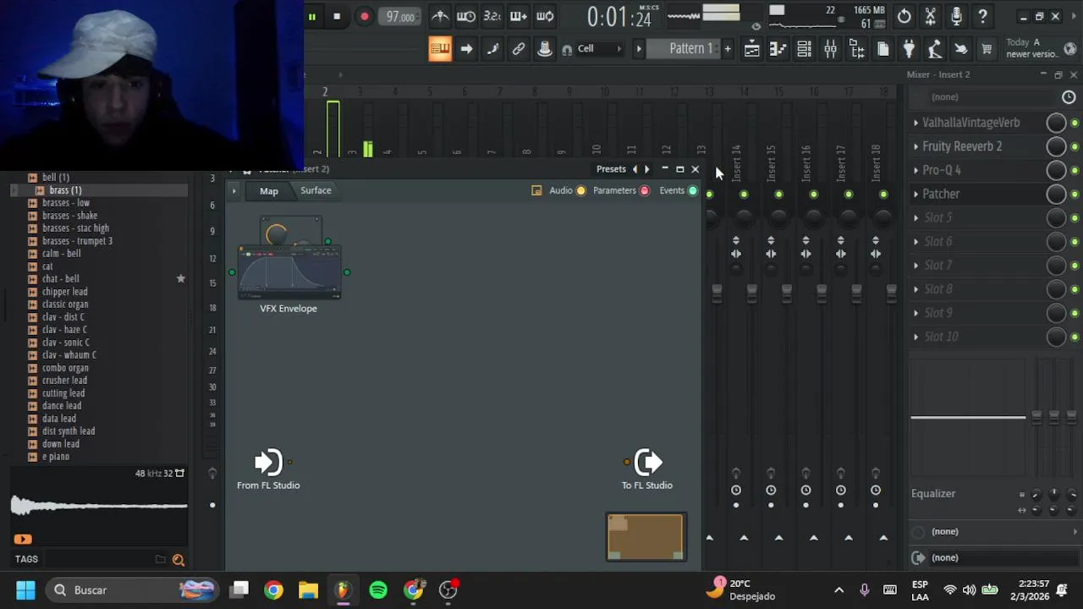Toggle the 3.2.1 countdown before recording icon
The height and width of the screenshot is (609, 1083).
pyautogui.click(x=492, y=16)
